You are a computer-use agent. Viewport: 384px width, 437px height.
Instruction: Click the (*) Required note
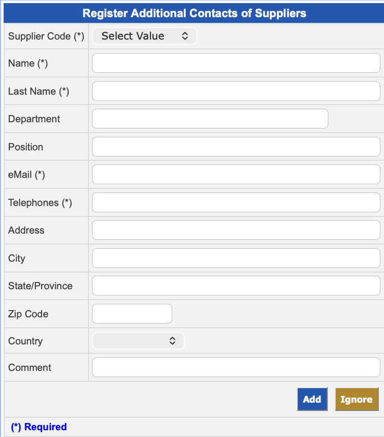[x=39, y=427]
